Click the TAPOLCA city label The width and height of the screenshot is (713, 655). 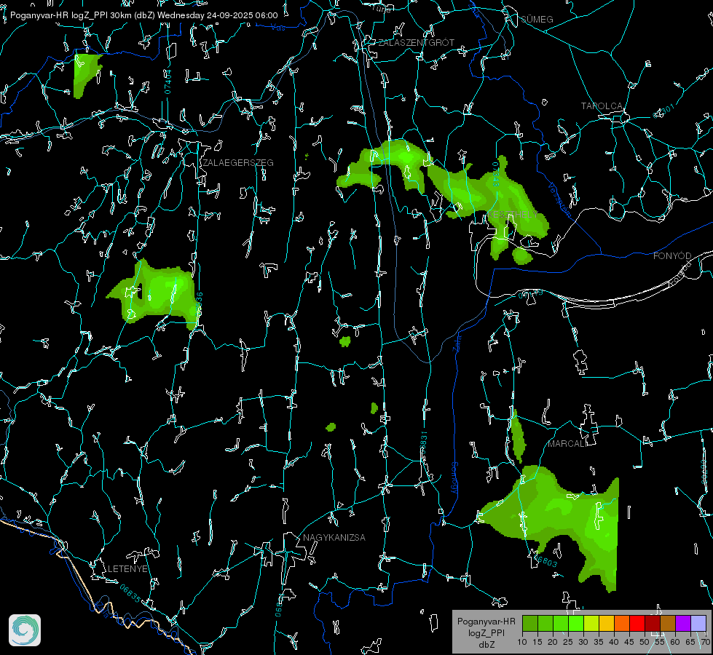(602, 106)
